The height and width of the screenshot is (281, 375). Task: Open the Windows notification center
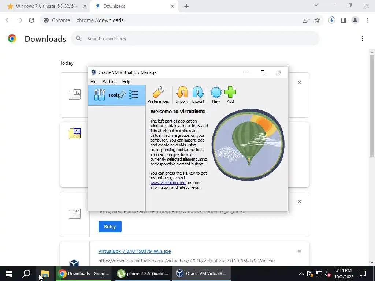(363, 274)
